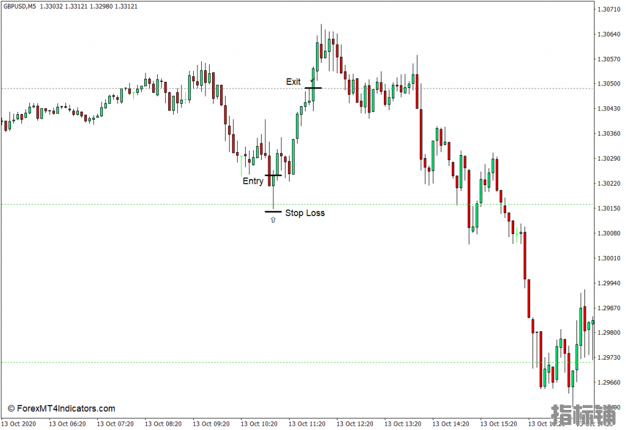Click the up arrow below Stop Loss marker
This screenshot has width=626, height=430.
pyautogui.click(x=273, y=220)
